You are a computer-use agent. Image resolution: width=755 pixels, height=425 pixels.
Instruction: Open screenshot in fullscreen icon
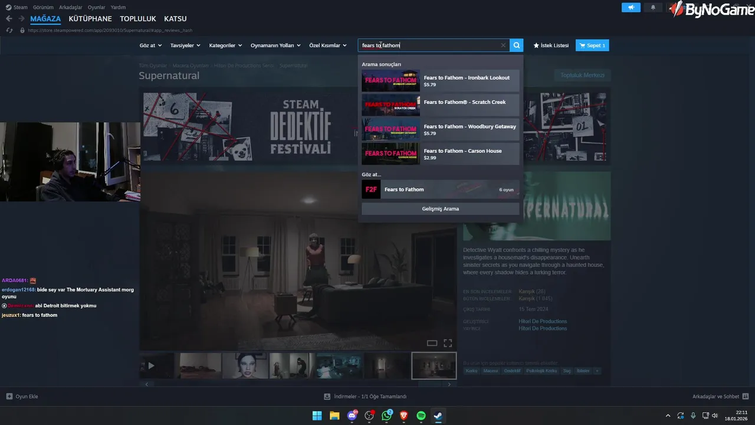[x=448, y=343]
